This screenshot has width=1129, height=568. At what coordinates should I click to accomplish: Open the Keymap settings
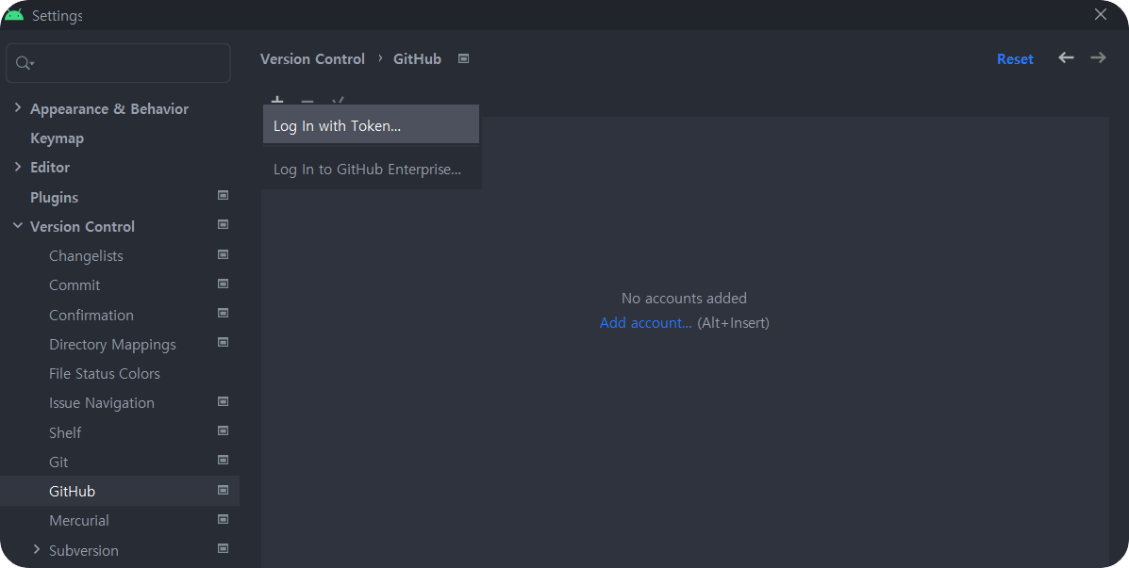pyautogui.click(x=57, y=138)
